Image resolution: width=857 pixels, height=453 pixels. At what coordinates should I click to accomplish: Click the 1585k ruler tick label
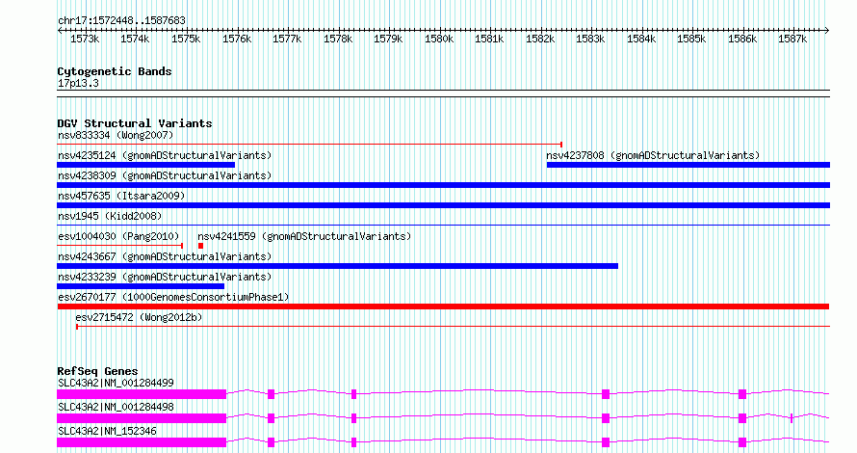click(x=691, y=39)
